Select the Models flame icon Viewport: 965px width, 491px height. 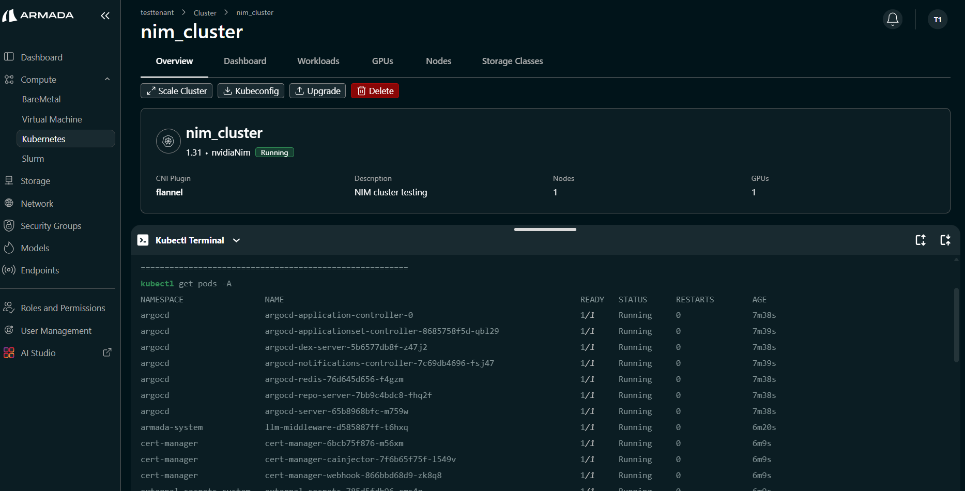9,248
